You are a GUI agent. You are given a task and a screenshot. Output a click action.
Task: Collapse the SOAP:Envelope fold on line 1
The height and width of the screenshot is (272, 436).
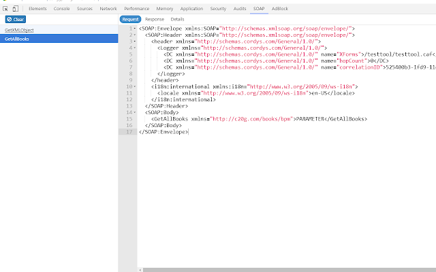[x=135, y=29]
